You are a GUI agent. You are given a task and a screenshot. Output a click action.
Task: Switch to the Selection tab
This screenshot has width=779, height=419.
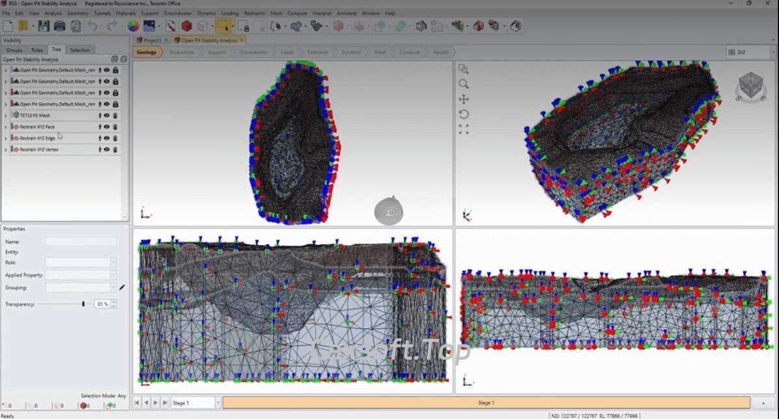80,50
